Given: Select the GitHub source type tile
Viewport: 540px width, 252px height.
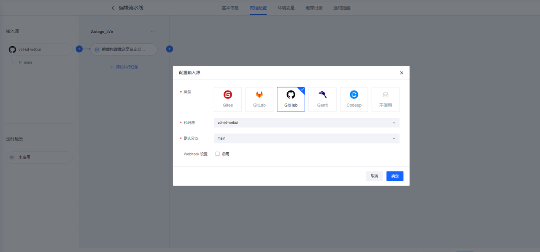Looking at the screenshot, I should 291,99.
